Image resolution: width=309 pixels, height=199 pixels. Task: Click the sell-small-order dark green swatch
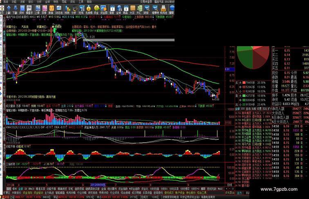click(x=244, y=105)
